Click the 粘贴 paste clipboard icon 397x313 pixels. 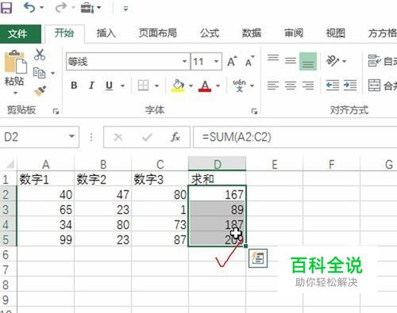point(15,62)
